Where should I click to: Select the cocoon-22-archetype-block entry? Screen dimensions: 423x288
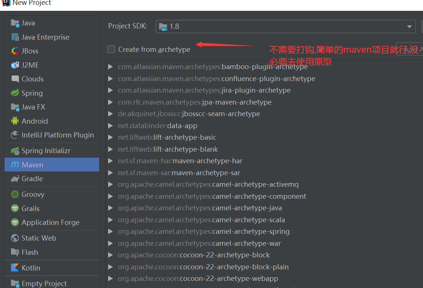point(194,255)
